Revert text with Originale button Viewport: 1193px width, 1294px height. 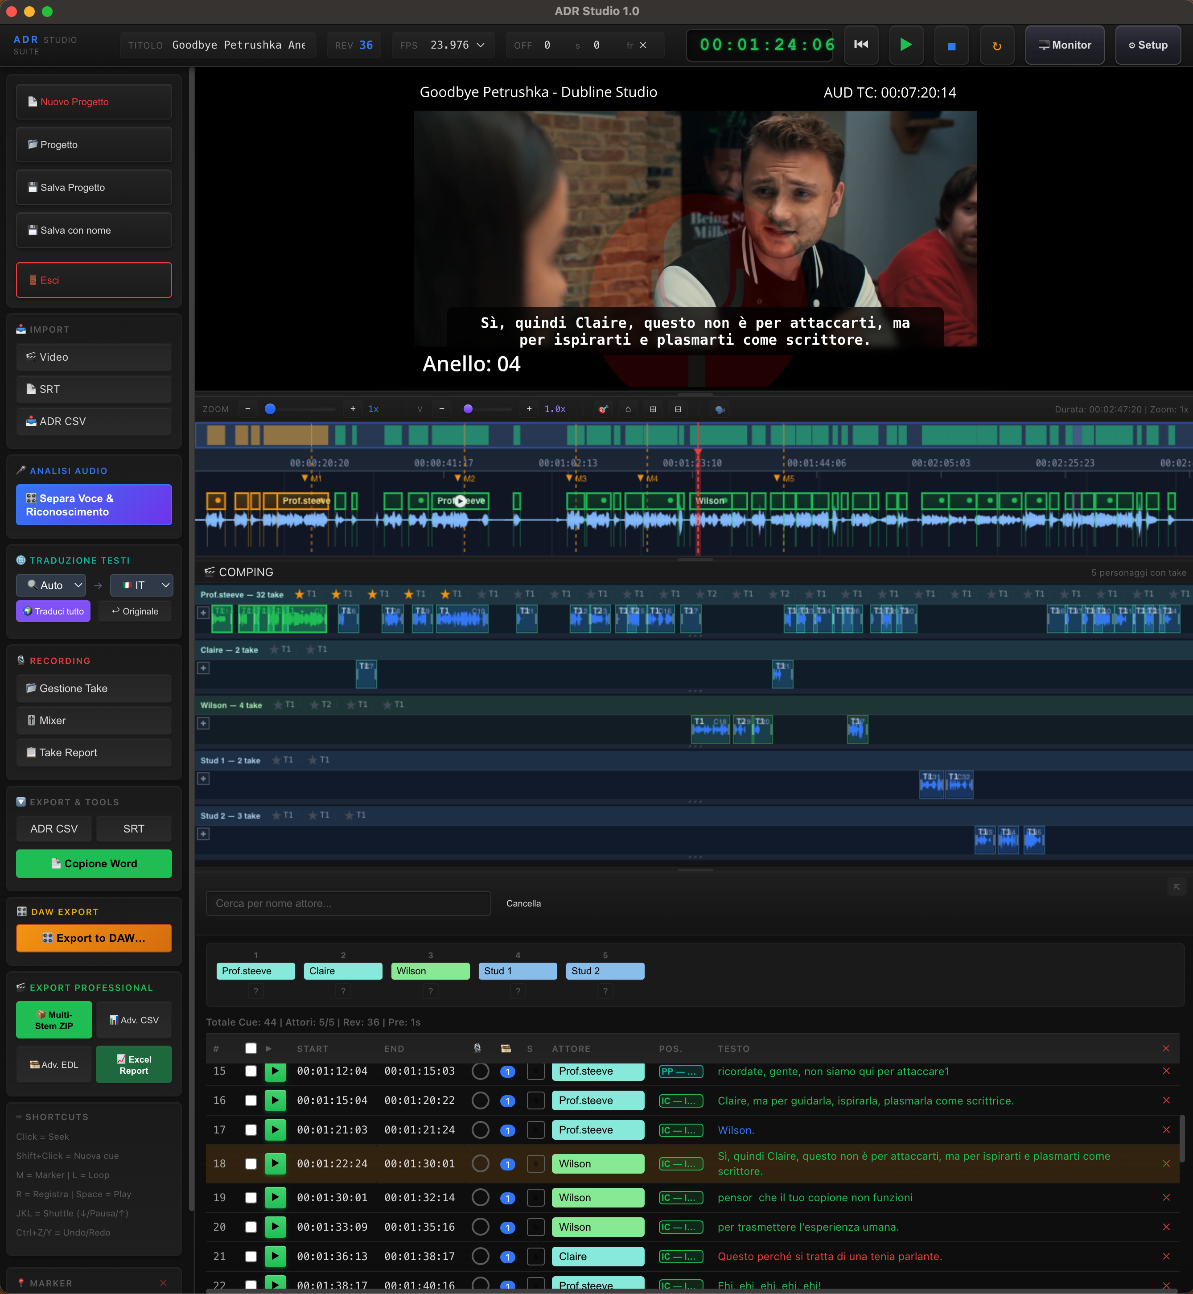(135, 611)
